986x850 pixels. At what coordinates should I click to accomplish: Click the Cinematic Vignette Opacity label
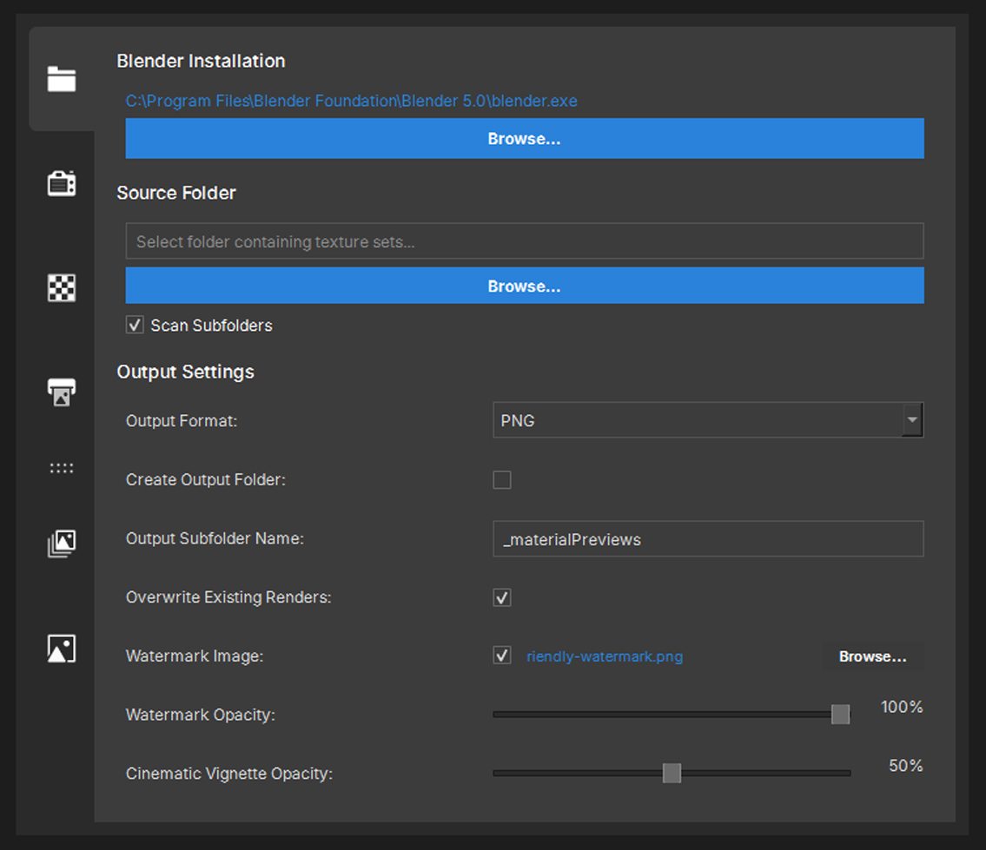pyautogui.click(x=228, y=774)
